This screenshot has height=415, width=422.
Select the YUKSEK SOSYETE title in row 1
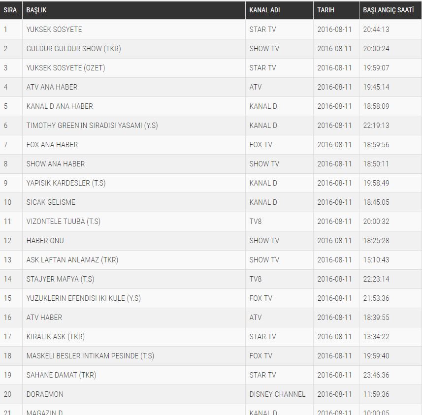[x=54, y=30]
